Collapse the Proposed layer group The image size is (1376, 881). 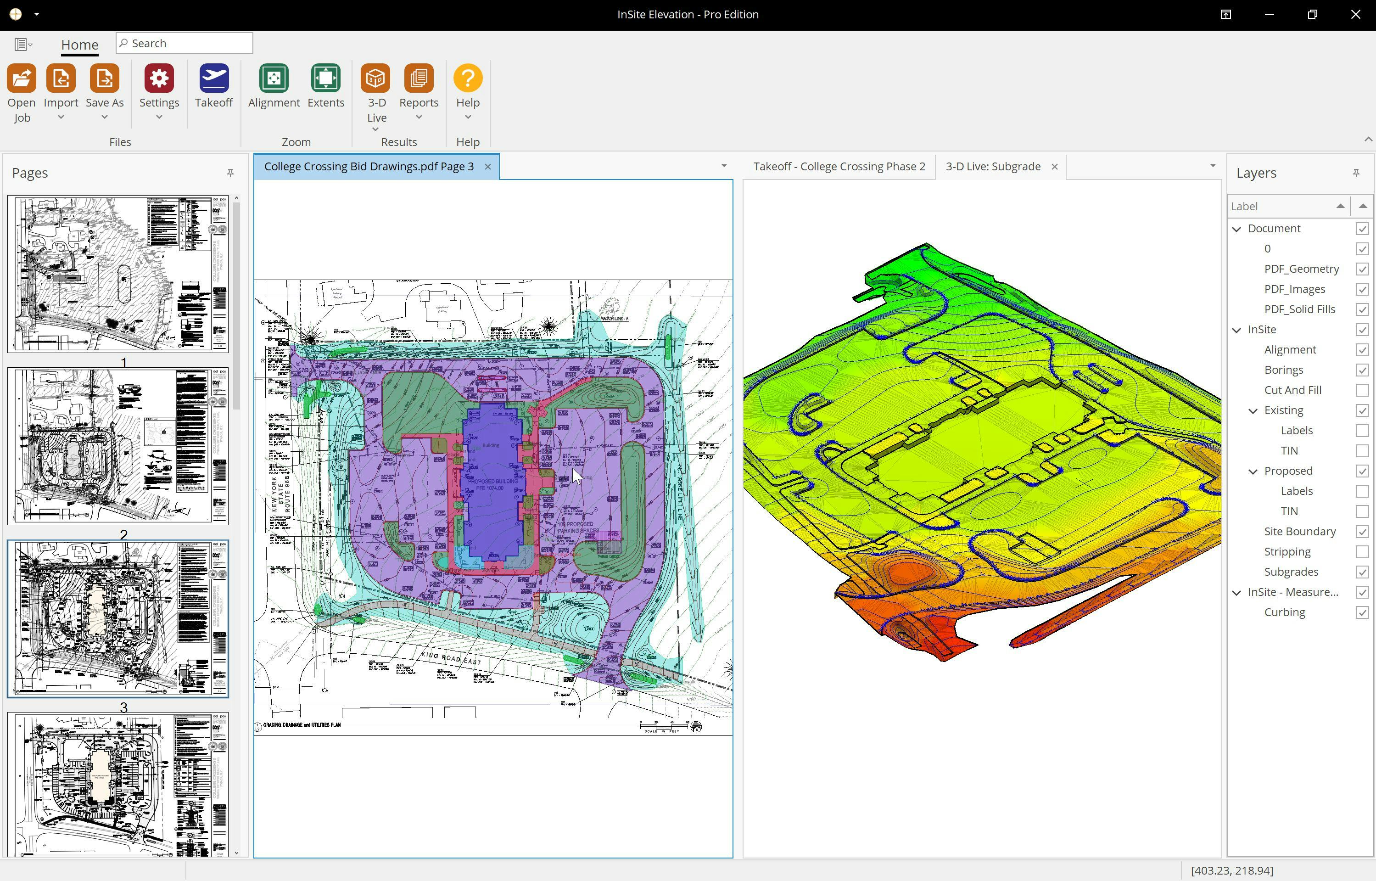(1252, 471)
